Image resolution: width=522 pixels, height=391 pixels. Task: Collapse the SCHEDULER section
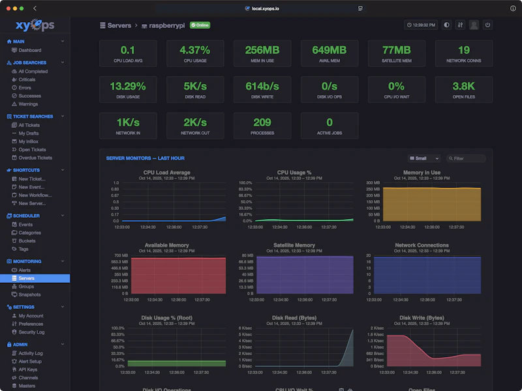click(x=63, y=216)
